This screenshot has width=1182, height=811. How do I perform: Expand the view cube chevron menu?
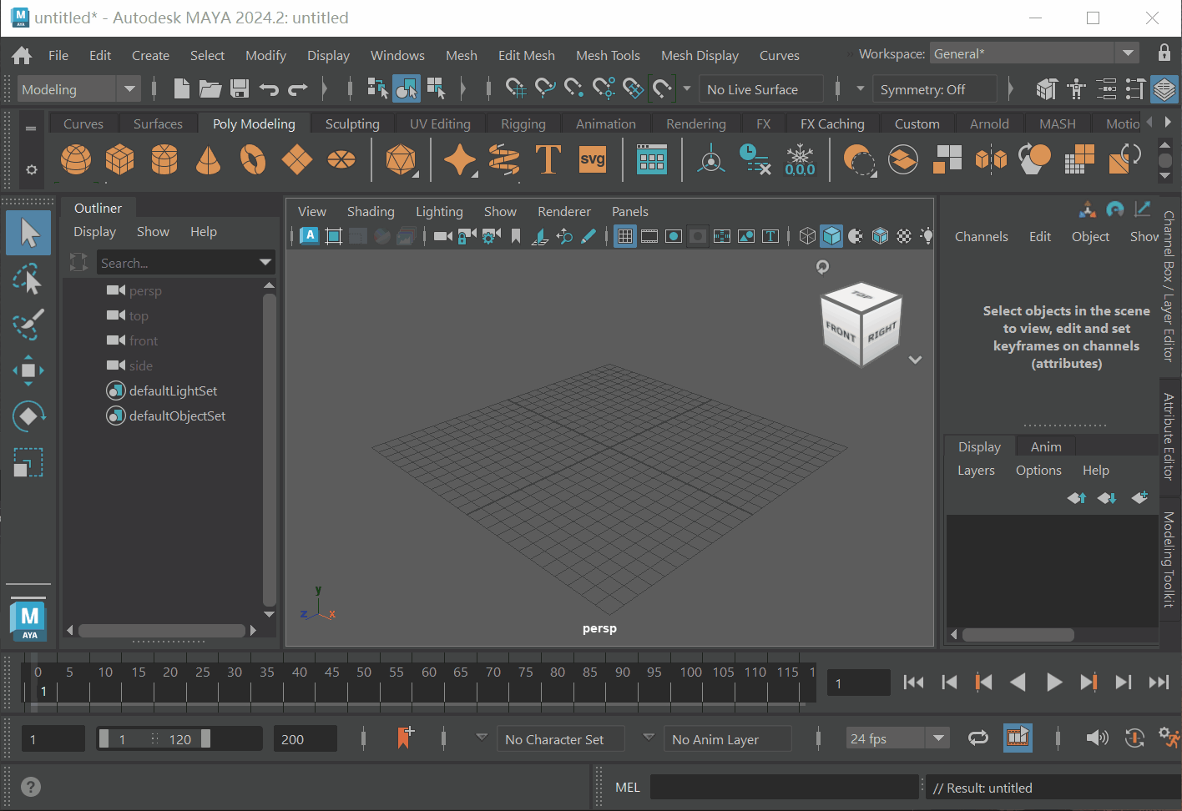point(916,360)
